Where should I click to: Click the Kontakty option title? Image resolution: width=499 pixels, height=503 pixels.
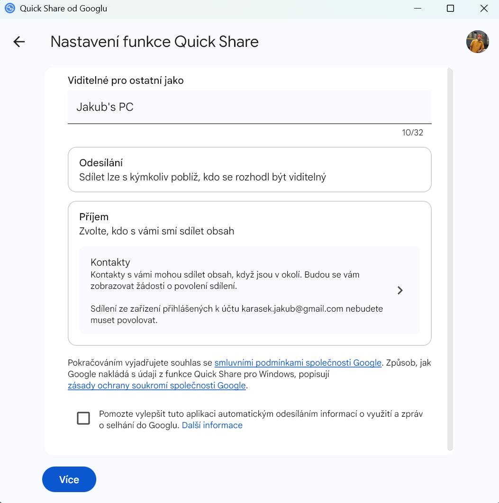[x=110, y=262]
